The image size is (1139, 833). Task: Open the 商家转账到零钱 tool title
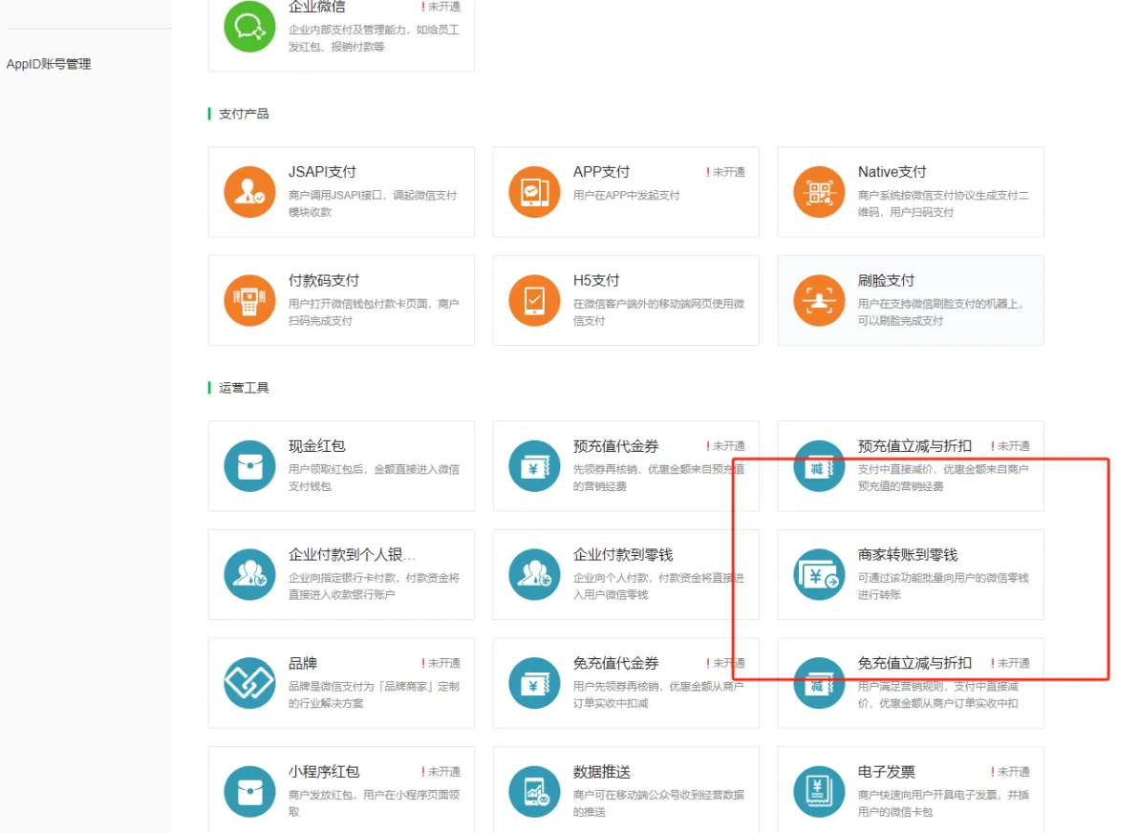[908, 555]
